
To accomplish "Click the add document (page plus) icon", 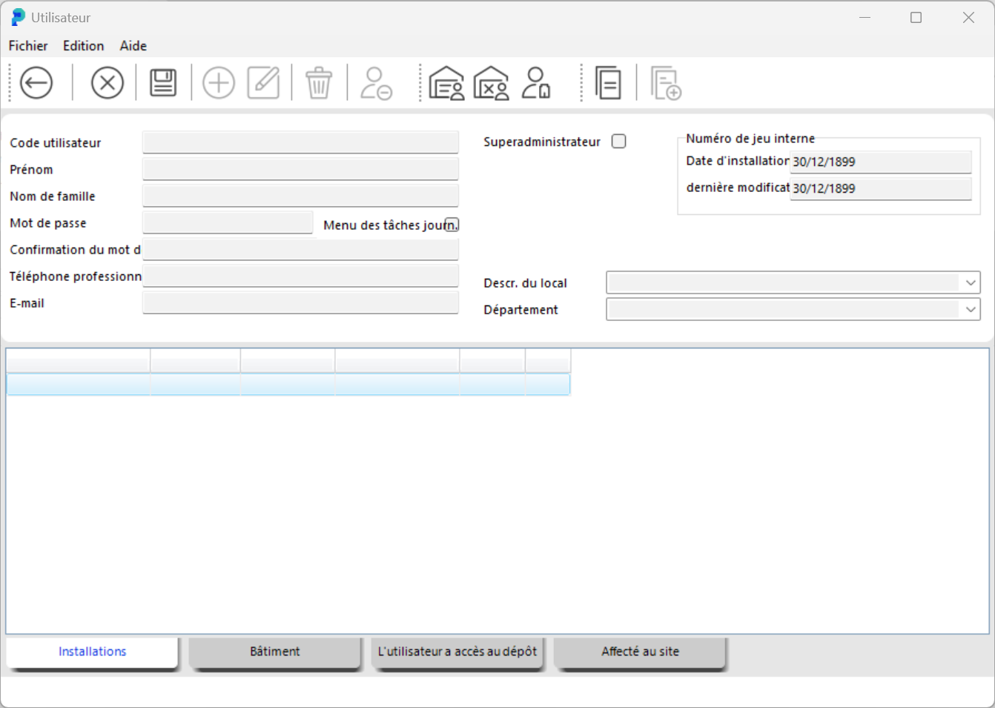I will pos(666,82).
